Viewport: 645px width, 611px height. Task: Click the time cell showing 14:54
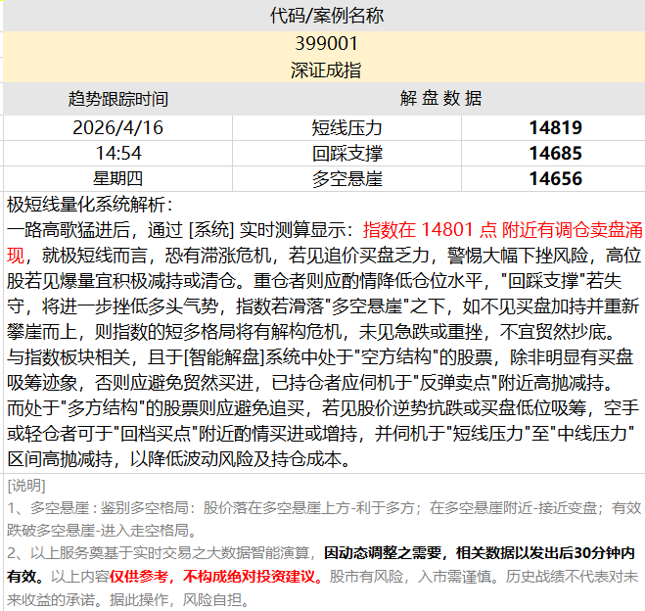click(117, 153)
